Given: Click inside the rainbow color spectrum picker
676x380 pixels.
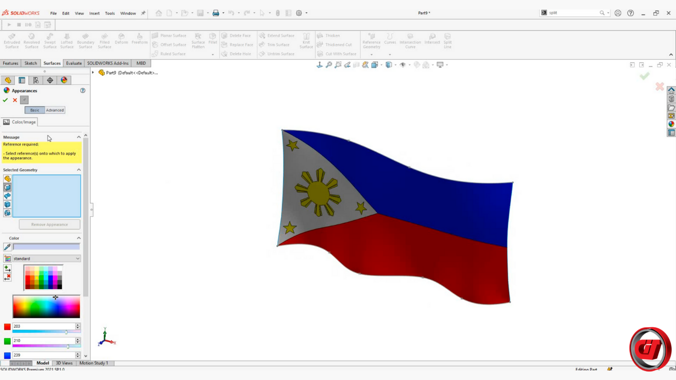Looking at the screenshot, I should coord(46,307).
